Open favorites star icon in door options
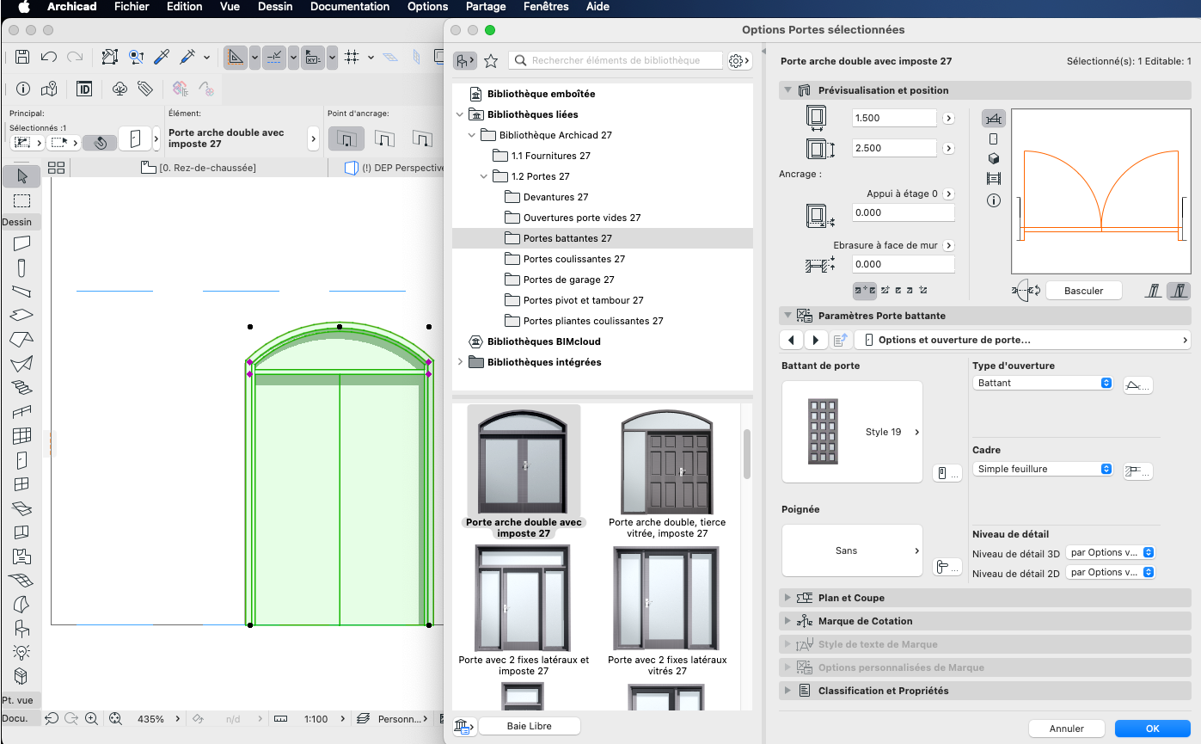 pos(491,60)
